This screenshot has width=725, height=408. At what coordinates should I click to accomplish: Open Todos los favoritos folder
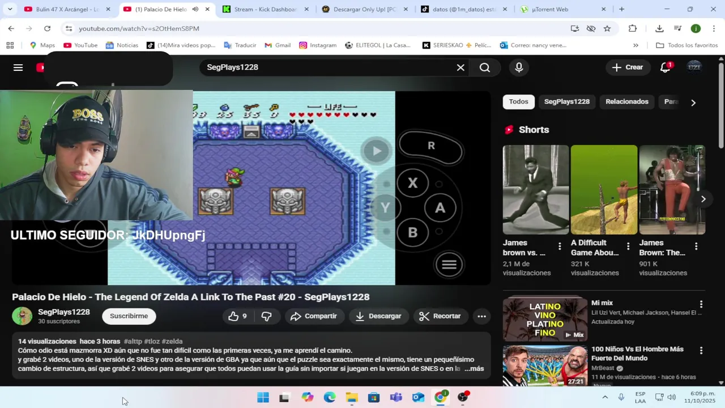point(686,45)
